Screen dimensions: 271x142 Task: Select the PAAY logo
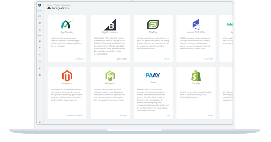[152, 75]
